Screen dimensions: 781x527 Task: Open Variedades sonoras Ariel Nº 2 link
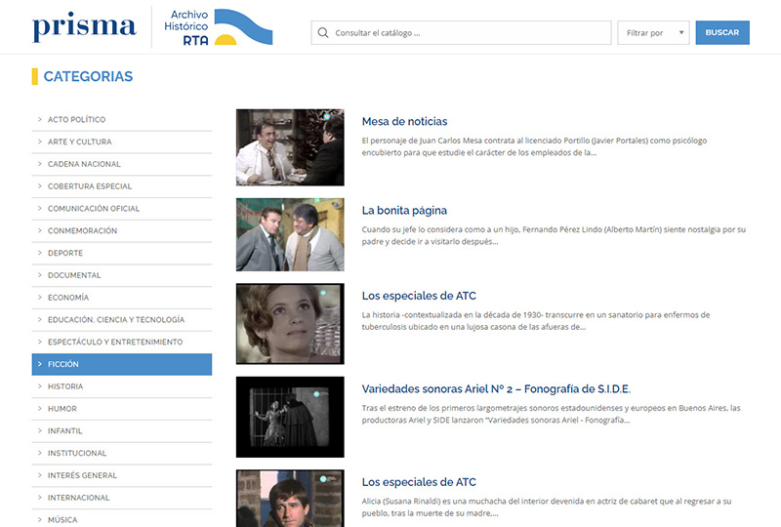pyautogui.click(x=496, y=388)
